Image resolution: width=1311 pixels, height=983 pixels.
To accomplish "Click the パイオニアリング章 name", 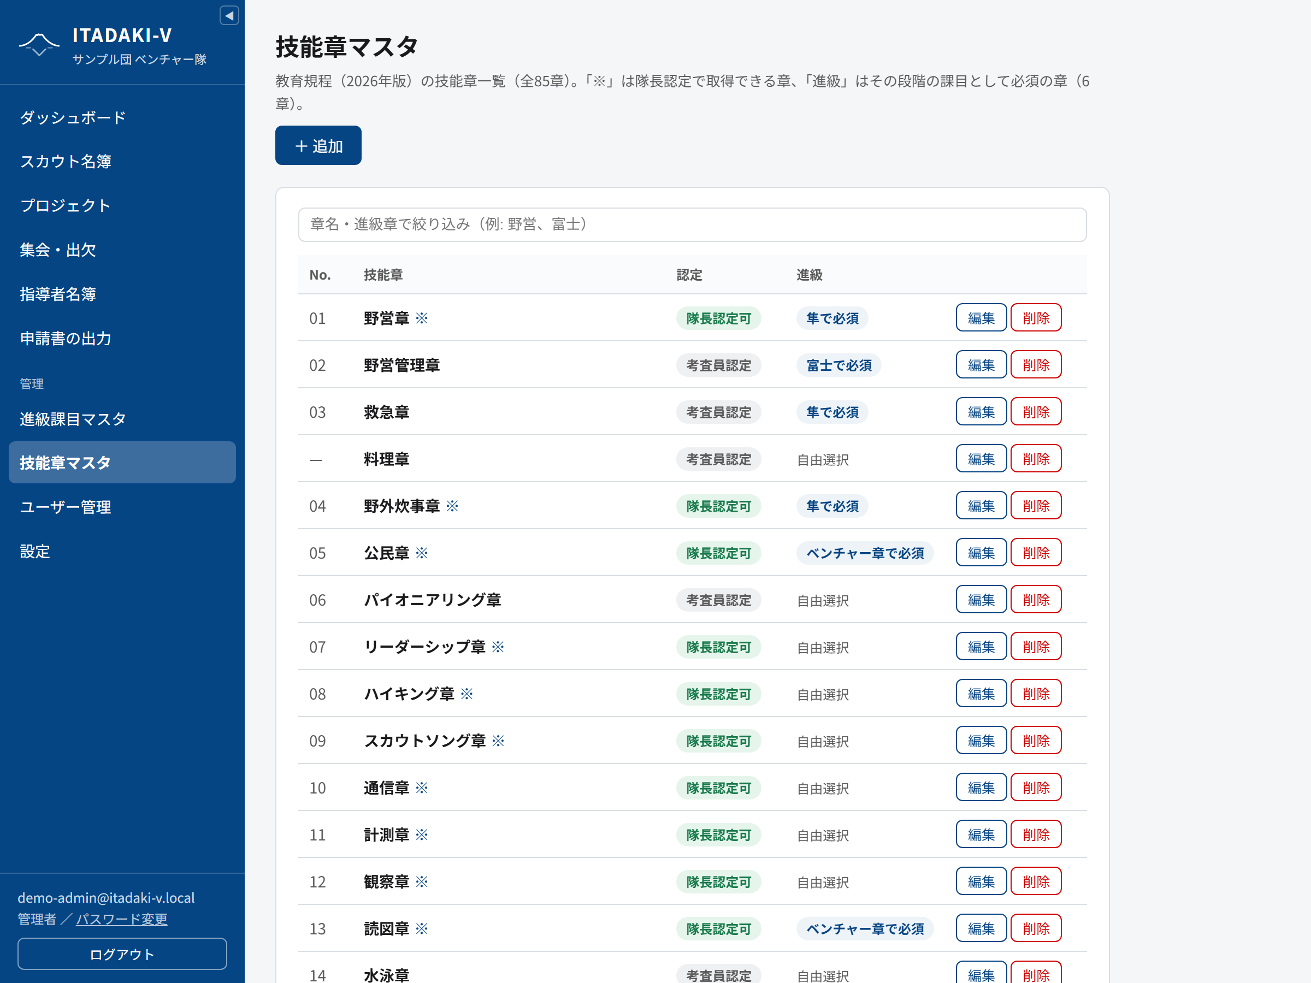I will tap(432, 600).
